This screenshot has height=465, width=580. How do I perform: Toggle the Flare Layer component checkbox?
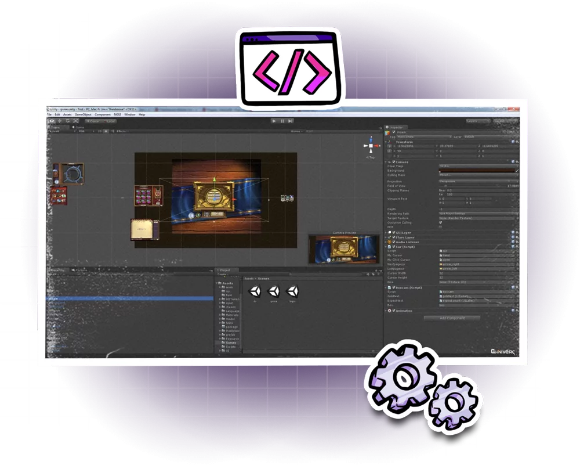tap(394, 237)
